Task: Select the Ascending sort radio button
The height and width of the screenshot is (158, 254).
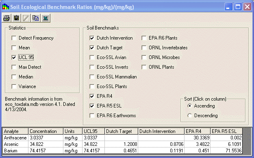Action: pos(189,106)
